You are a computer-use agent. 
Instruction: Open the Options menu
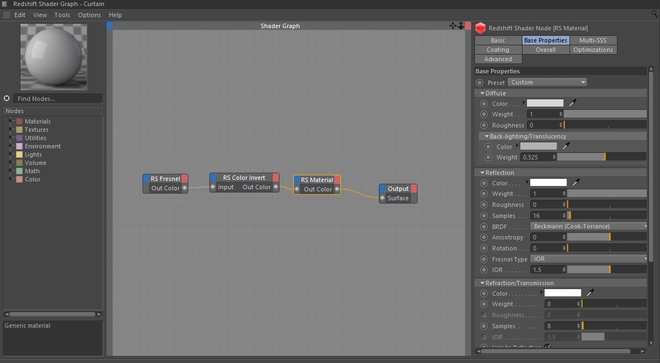coord(89,15)
